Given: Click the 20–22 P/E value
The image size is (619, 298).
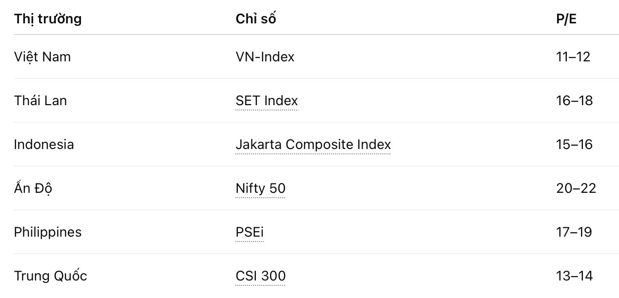Looking at the screenshot, I should [x=576, y=188].
